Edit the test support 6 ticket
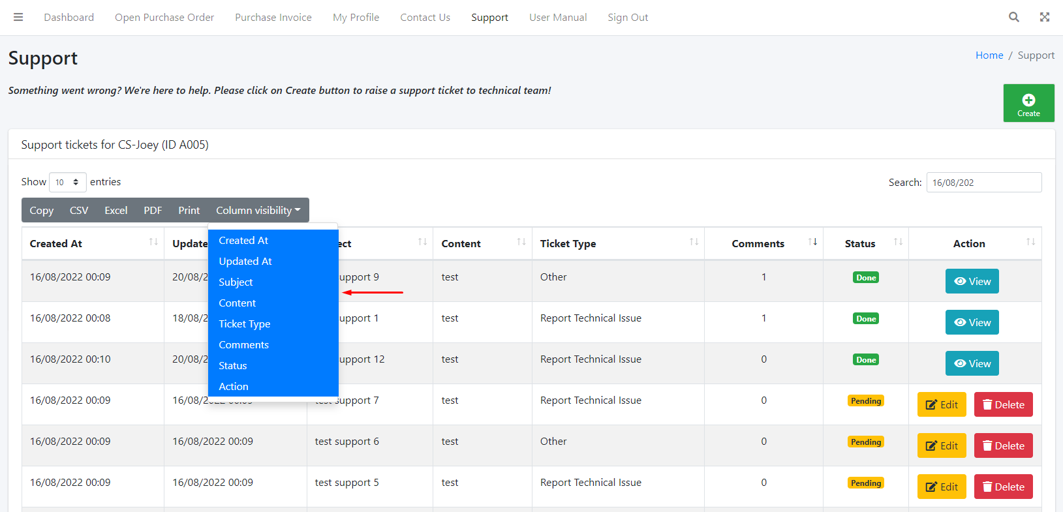 [x=941, y=446]
